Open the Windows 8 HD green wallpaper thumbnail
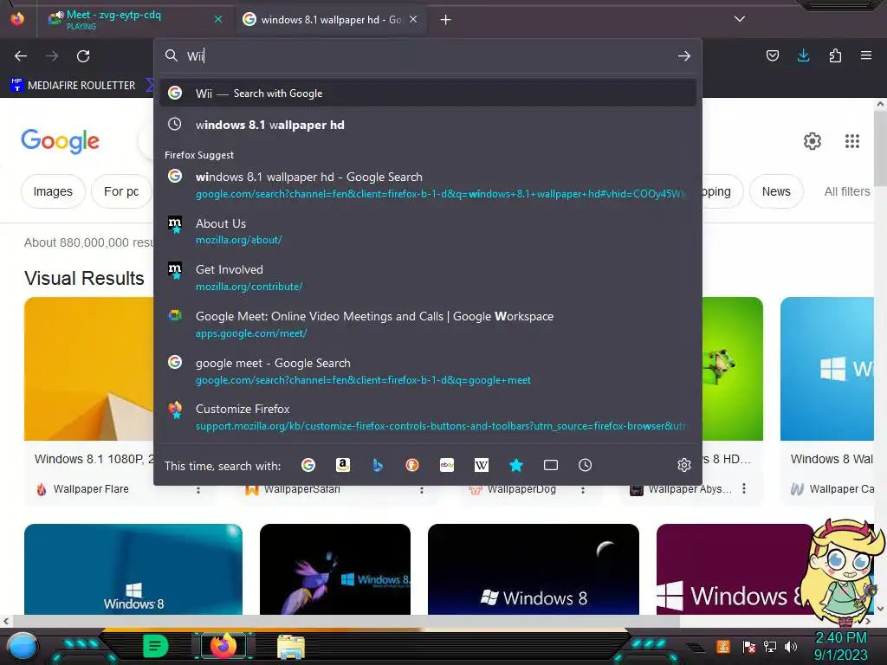This screenshot has height=665, width=887. tap(732, 369)
